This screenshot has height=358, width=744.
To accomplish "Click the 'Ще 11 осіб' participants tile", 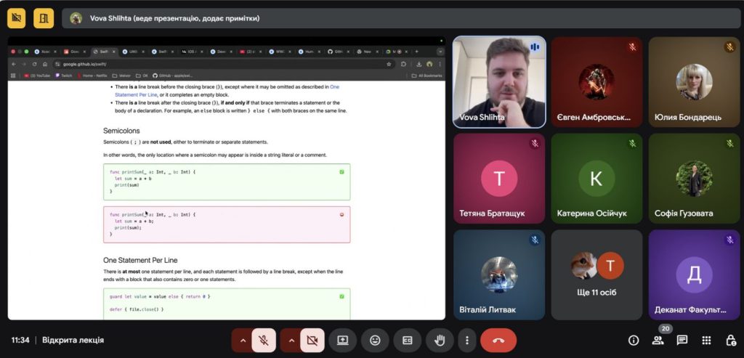I will (596, 274).
